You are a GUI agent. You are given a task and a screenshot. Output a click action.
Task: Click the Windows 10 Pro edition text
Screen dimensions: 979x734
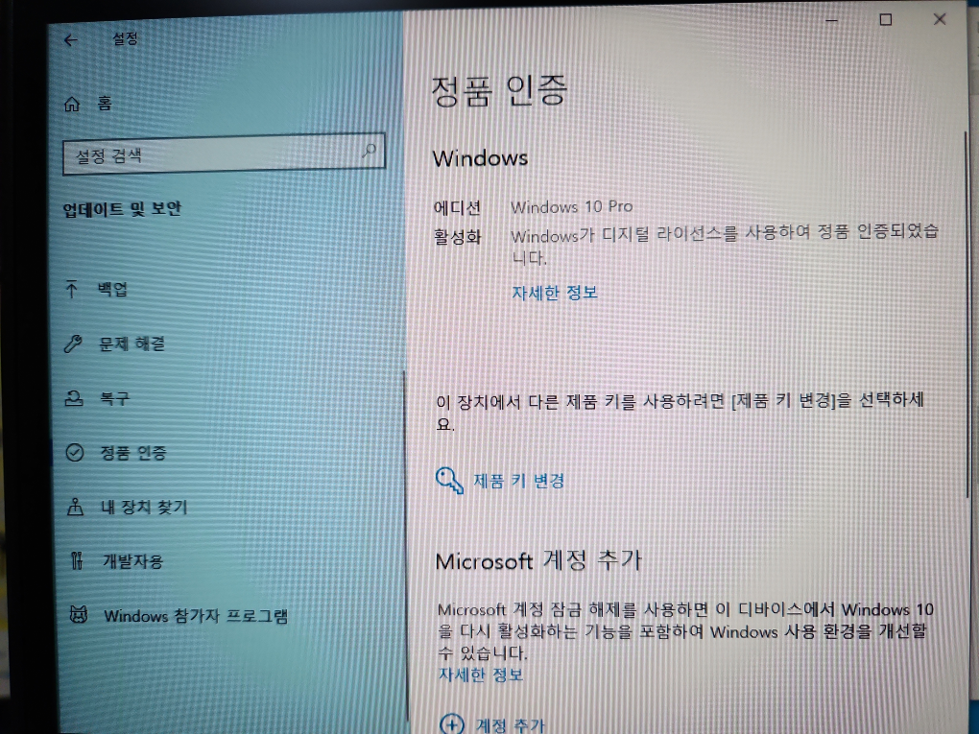click(571, 206)
